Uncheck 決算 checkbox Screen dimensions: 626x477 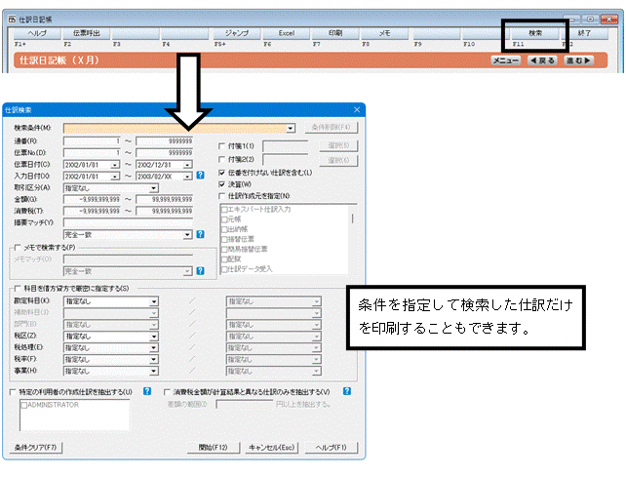point(221,184)
